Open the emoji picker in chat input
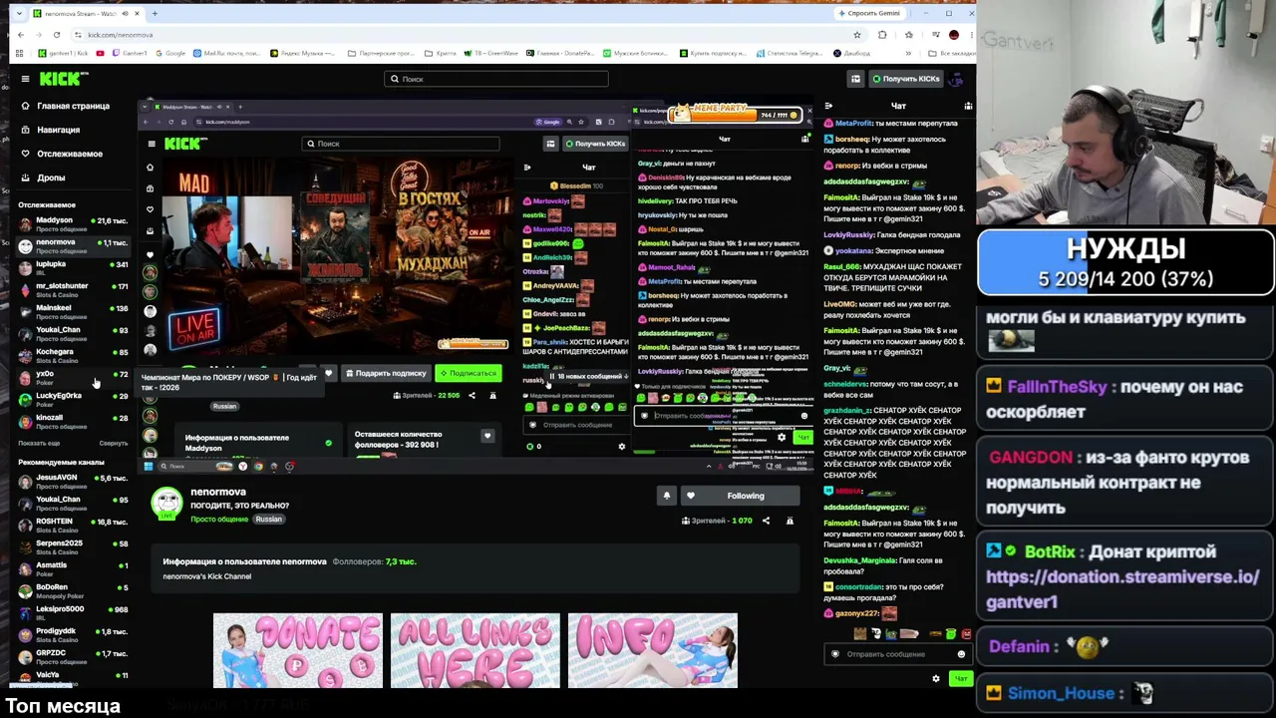Image resolution: width=1276 pixels, height=718 pixels. [961, 654]
